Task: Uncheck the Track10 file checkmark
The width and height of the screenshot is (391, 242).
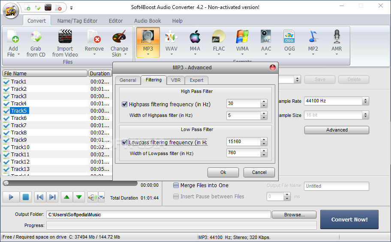Action: pyautogui.click(x=6, y=147)
